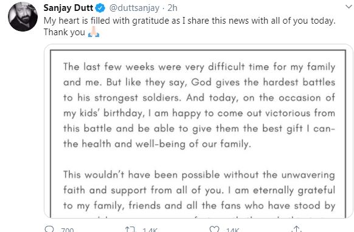Viewport: 354px width, 232px height.
Task: Open the tweet via 2h timestamp
Action: click(172, 8)
